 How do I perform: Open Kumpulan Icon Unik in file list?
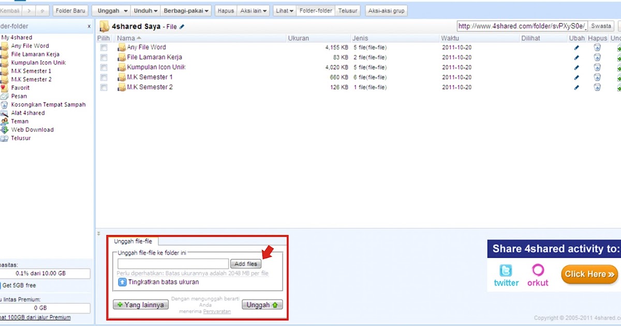156,67
